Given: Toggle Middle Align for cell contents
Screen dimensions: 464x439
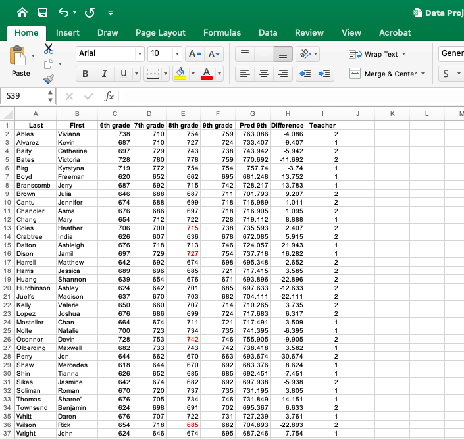Looking at the screenshot, I should click(264, 54).
